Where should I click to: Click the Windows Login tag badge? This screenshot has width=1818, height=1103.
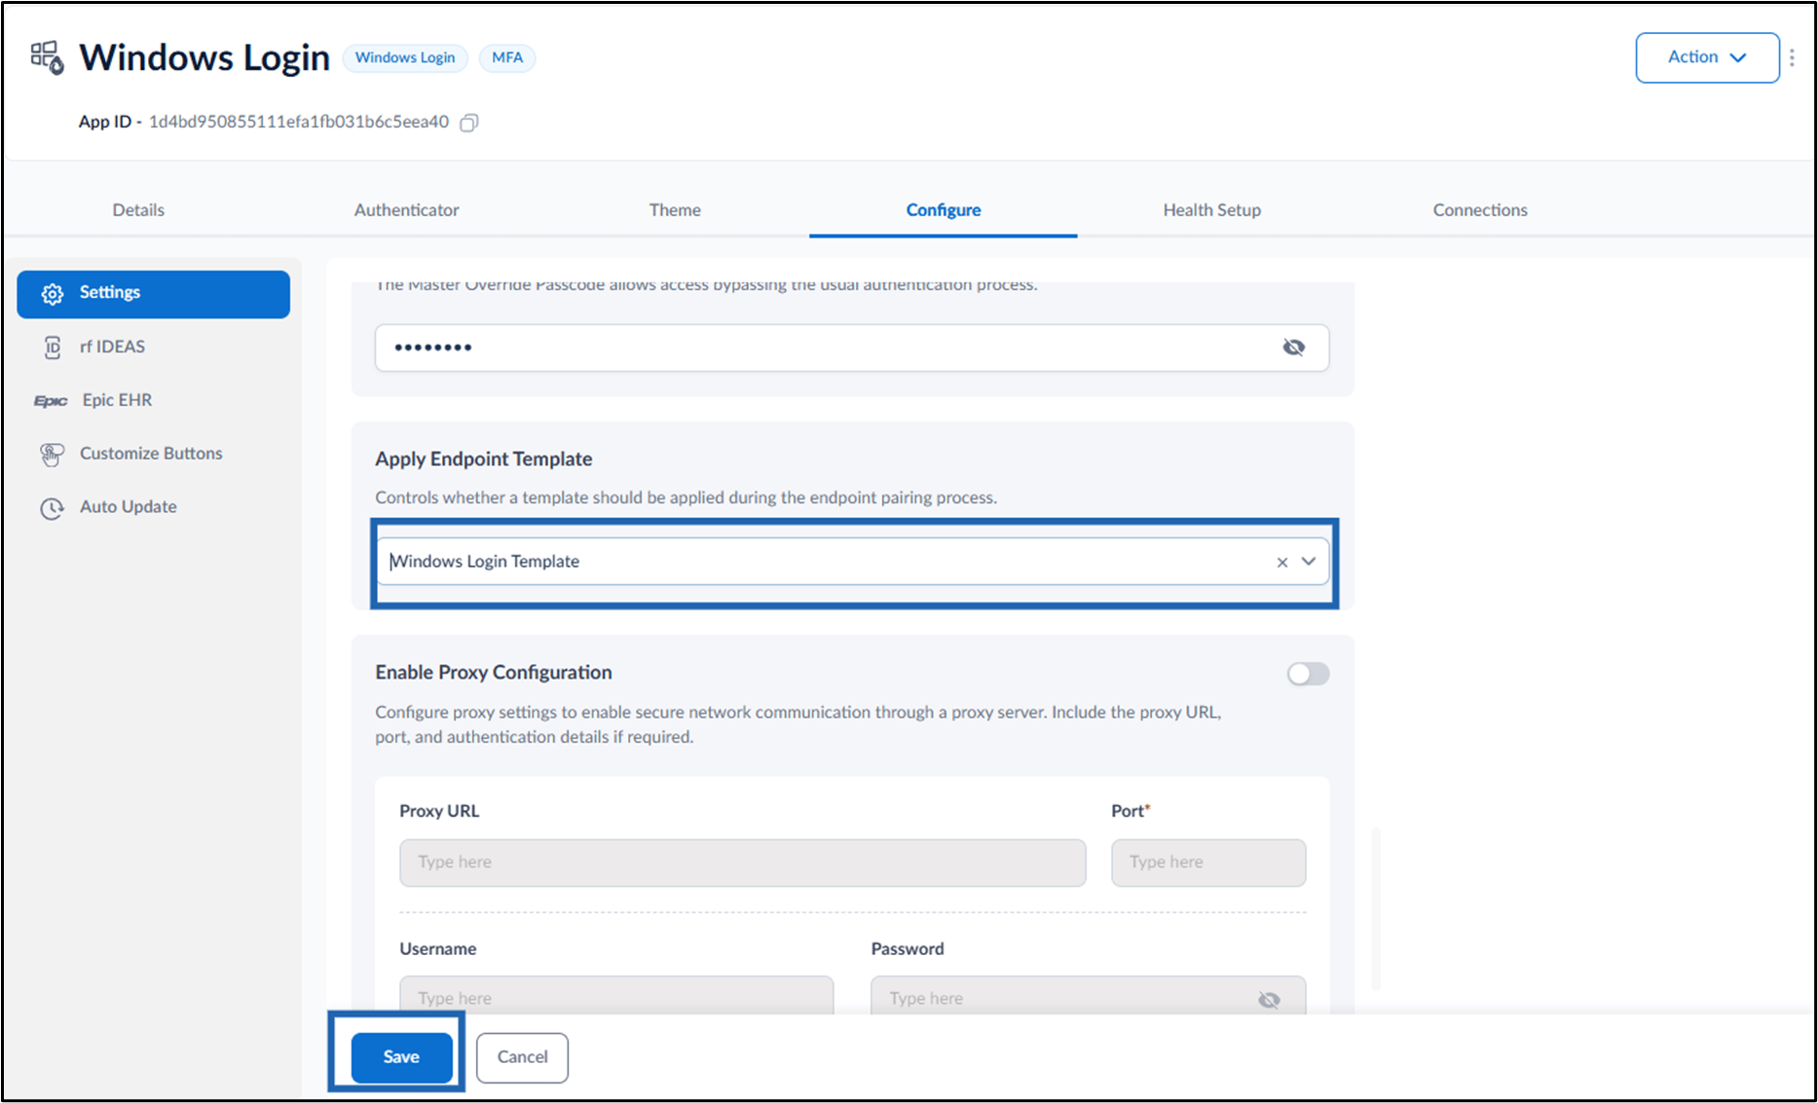pos(405,57)
